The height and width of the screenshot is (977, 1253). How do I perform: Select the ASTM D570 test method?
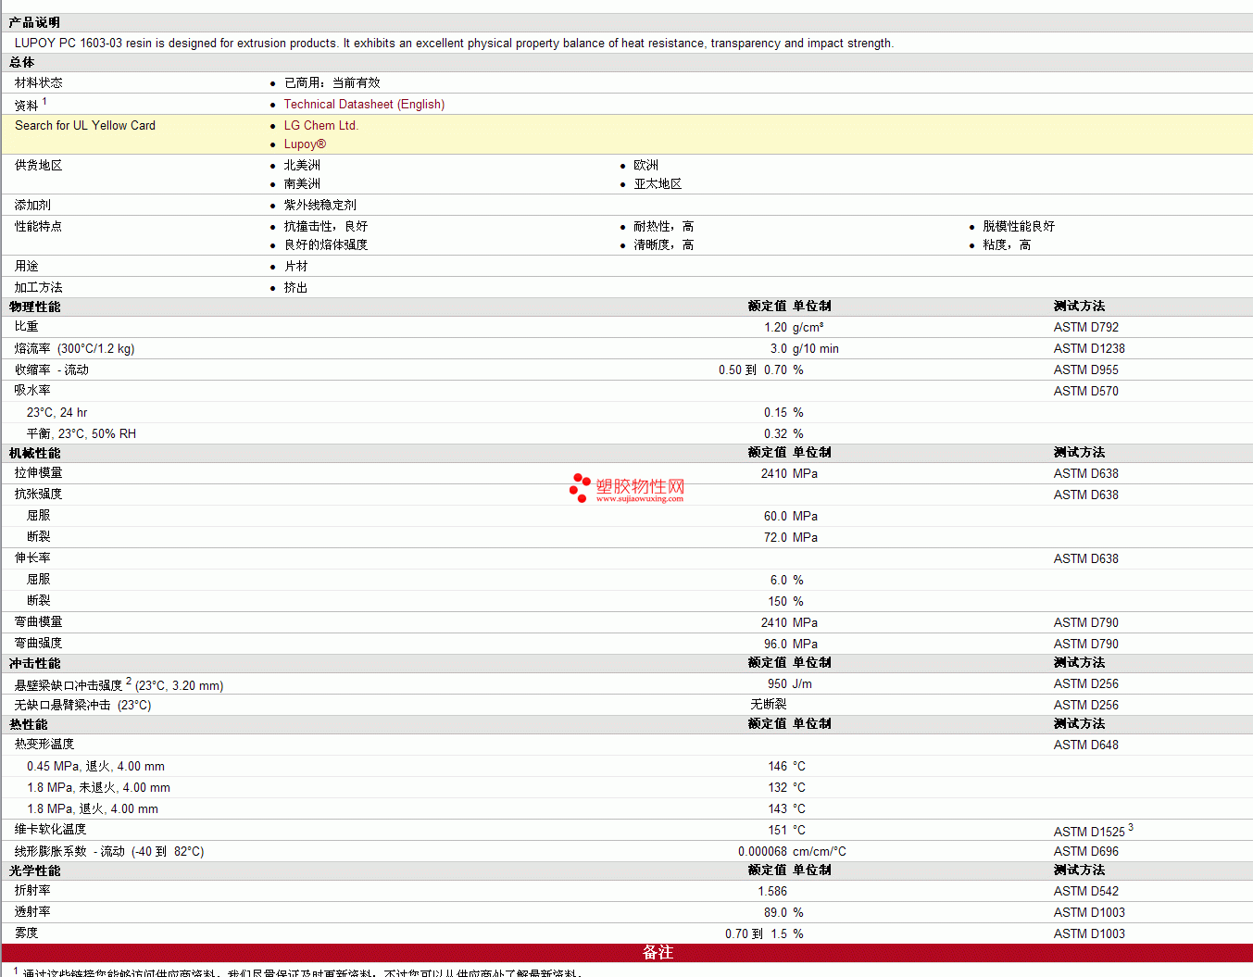pos(1085,392)
